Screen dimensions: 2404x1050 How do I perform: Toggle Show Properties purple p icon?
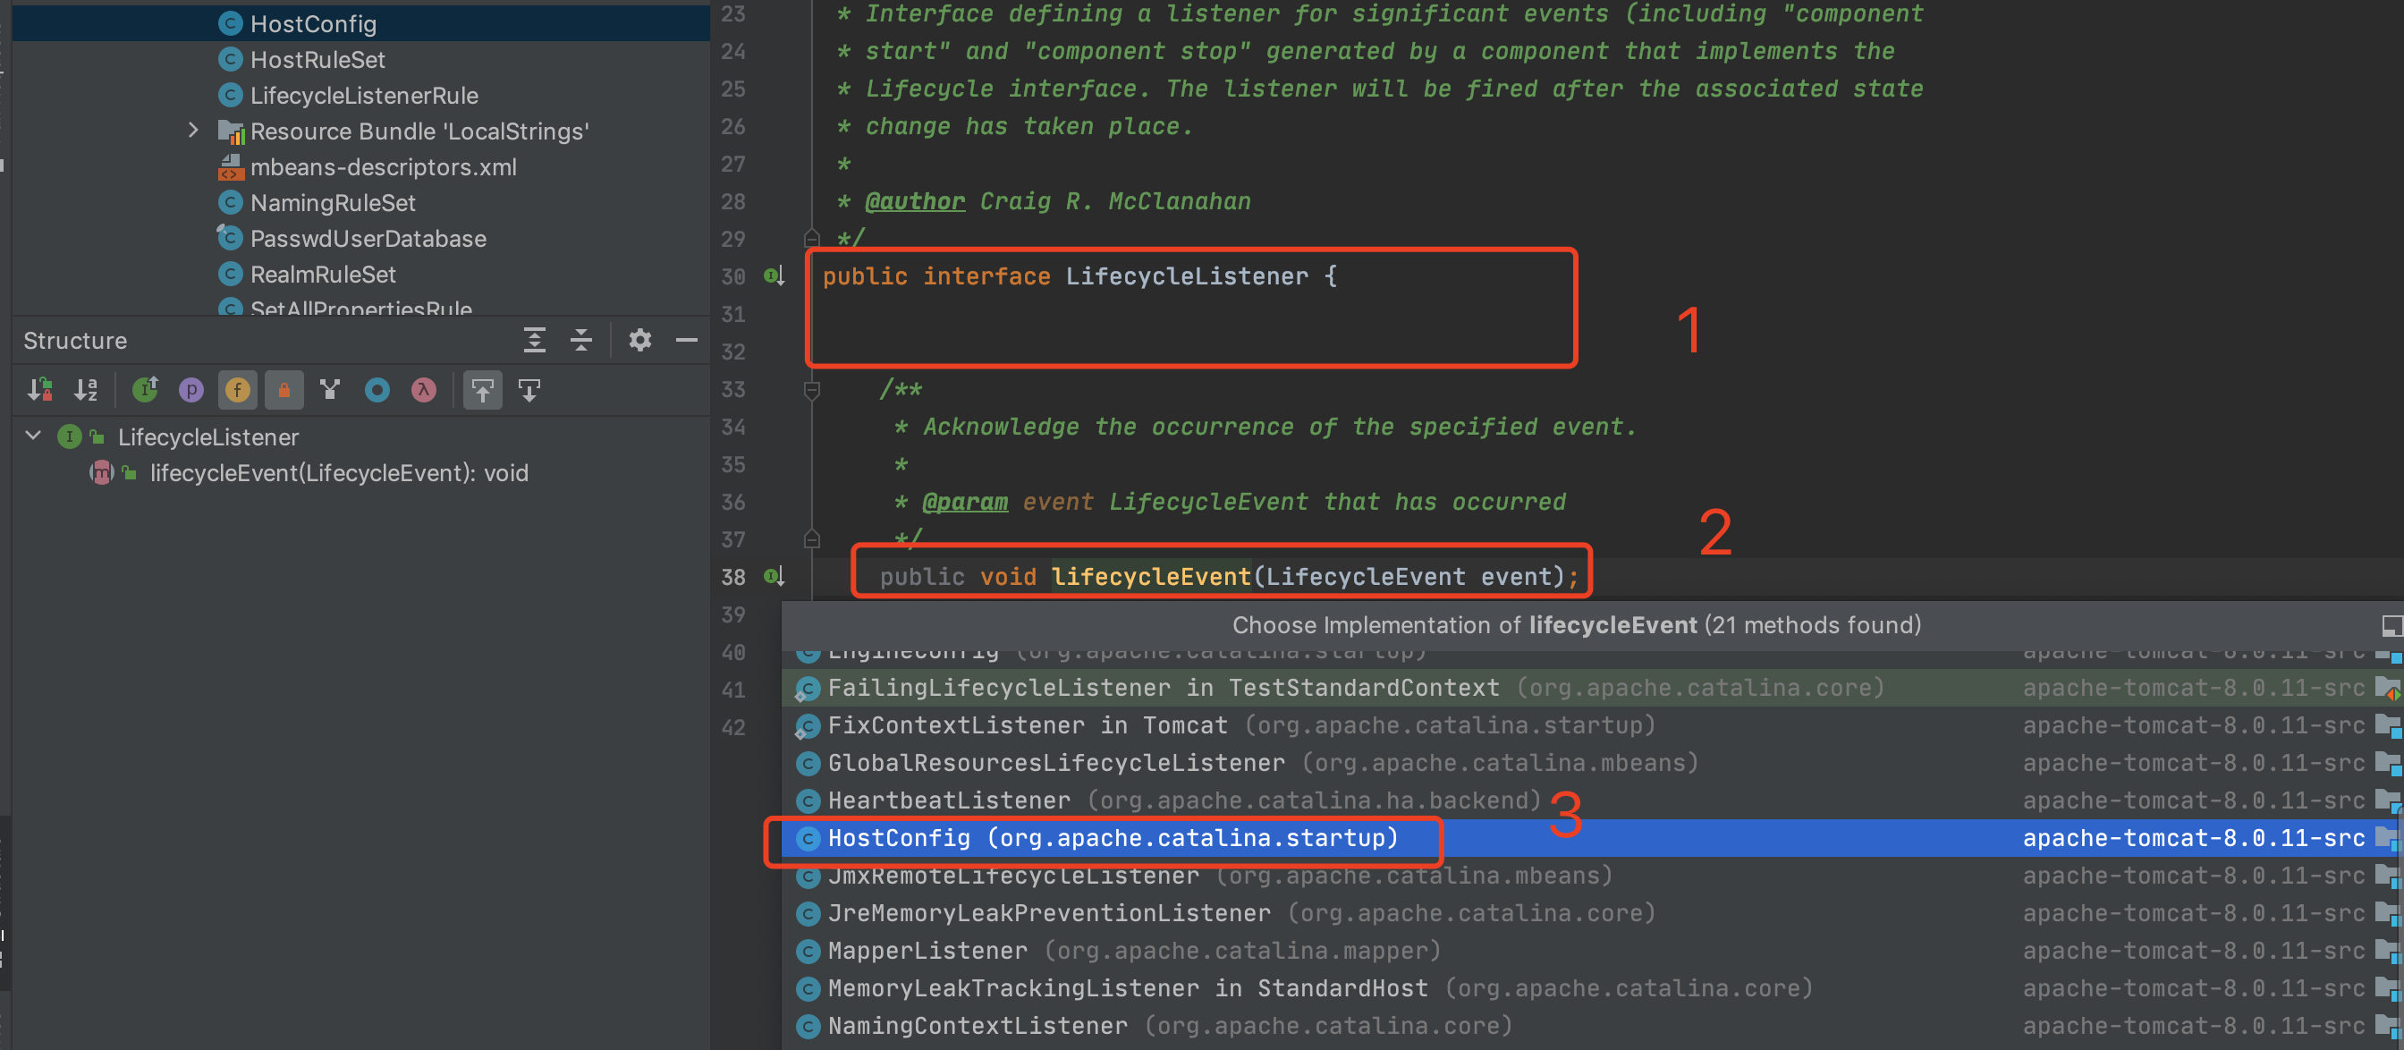coord(191,389)
